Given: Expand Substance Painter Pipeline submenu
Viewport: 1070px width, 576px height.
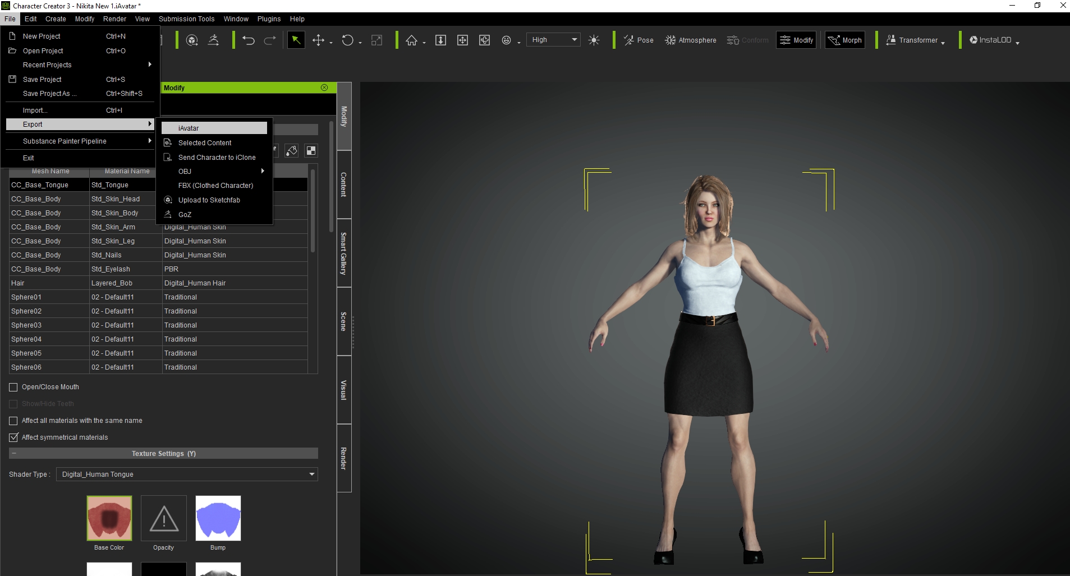Looking at the screenshot, I should [x=80, y=141].
